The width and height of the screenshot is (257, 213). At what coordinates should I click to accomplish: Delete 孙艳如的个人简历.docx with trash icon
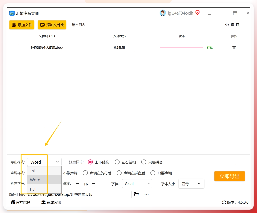(234, 48)
